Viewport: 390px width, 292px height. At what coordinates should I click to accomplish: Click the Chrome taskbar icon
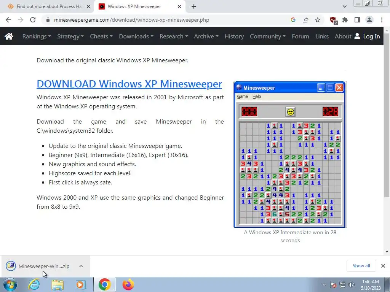pyautogui.click(x=104, y=284)
